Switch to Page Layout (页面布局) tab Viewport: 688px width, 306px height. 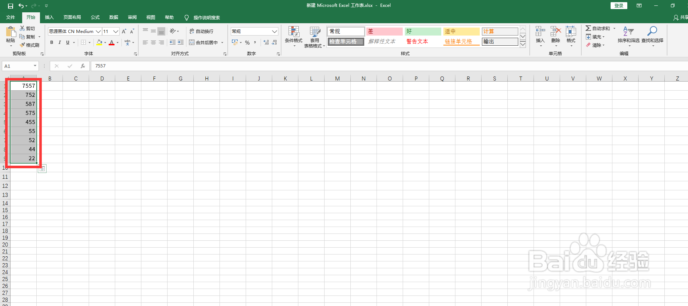tap(72, 17)
